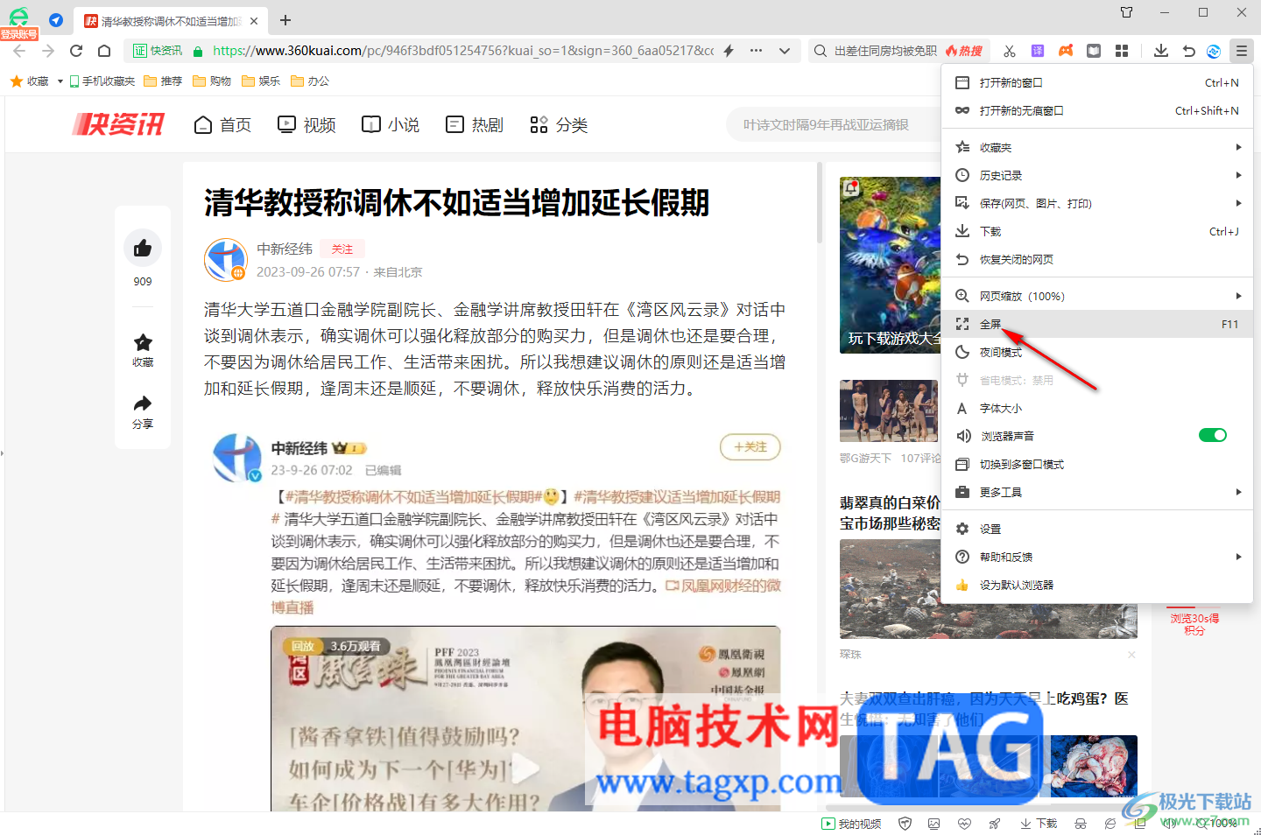The image size is (1261, 835).
Task: Open 我的视频 in the status bar
Action: pyautogui.click(x=852, y=824)
